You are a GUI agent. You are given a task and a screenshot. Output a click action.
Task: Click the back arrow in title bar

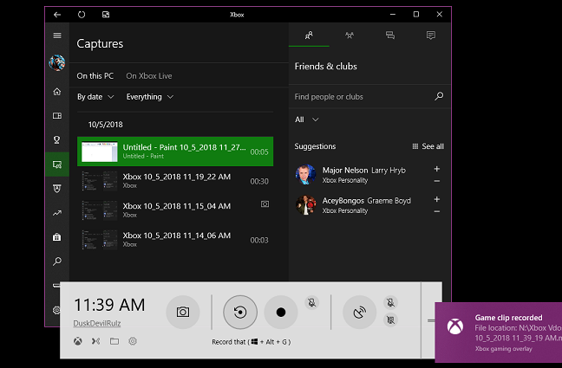coord(57,15)
